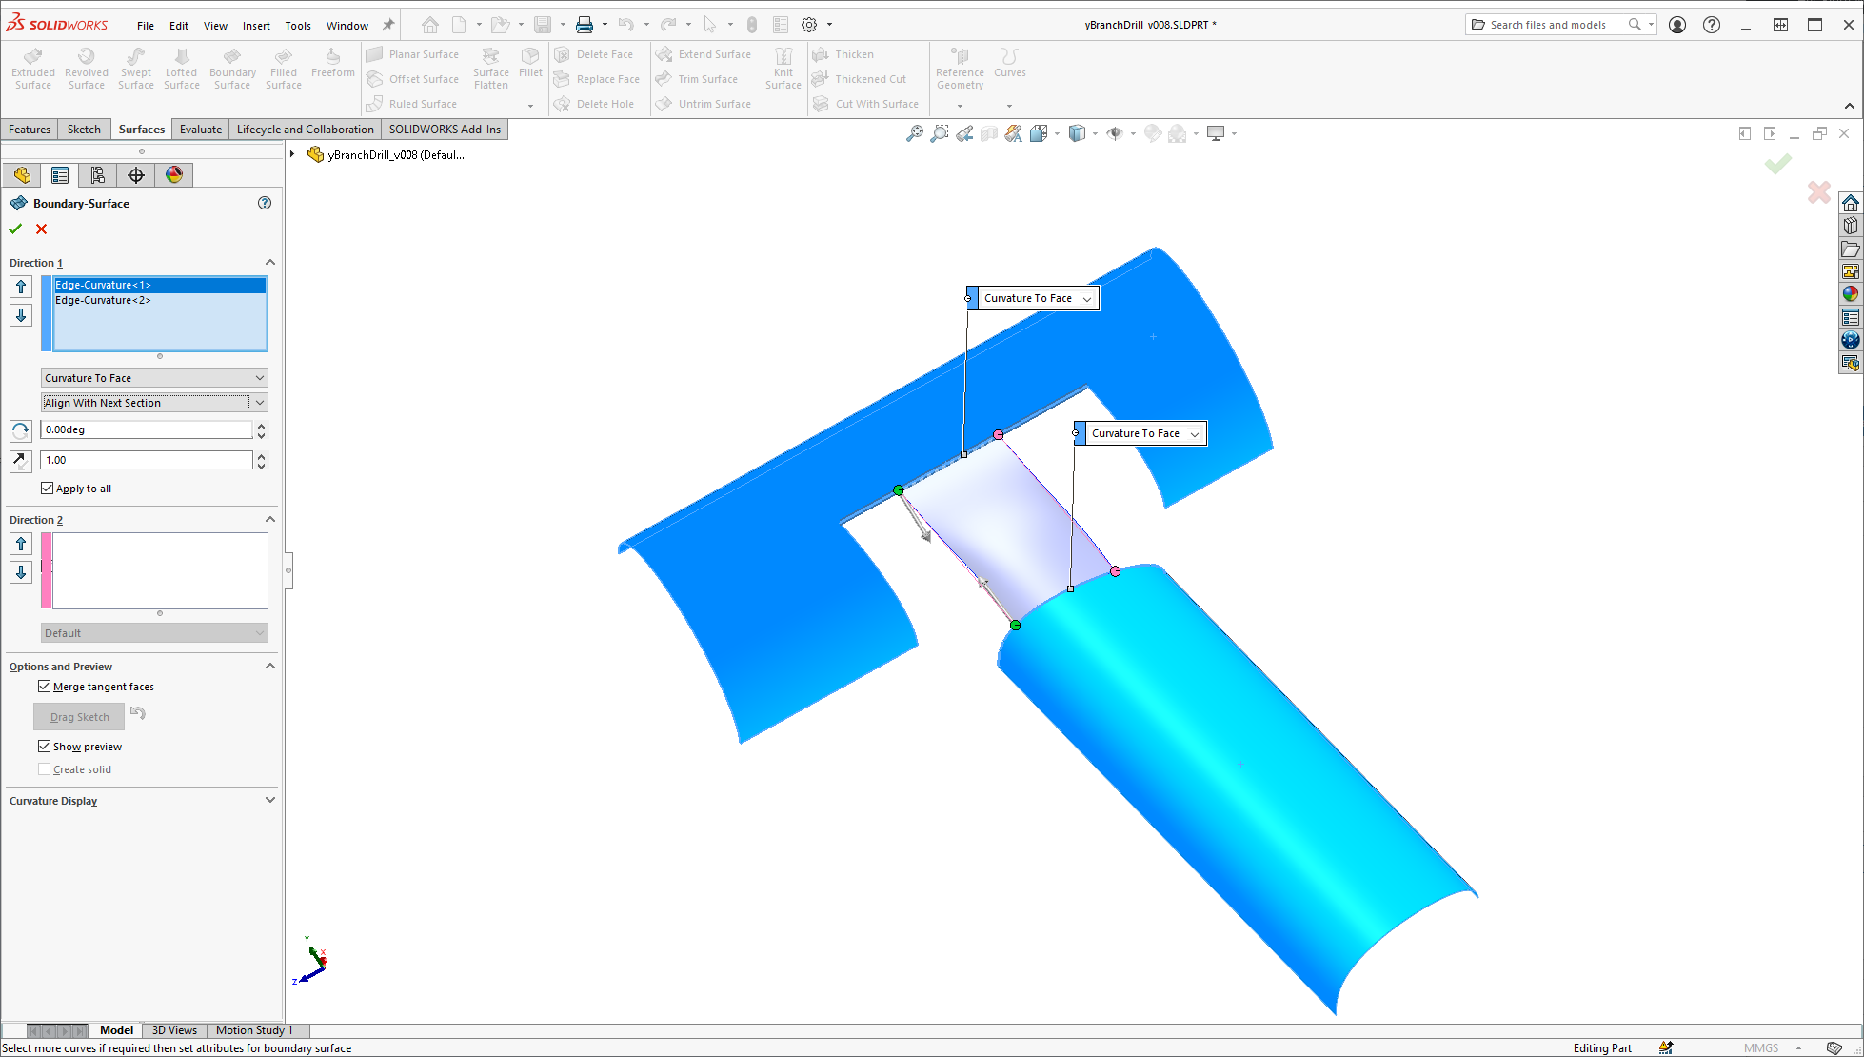This screenshot has height=1057, width=1864.
Task: Expand the Curvature Display section
Action: pyautogui.click(x=269, y=801)
